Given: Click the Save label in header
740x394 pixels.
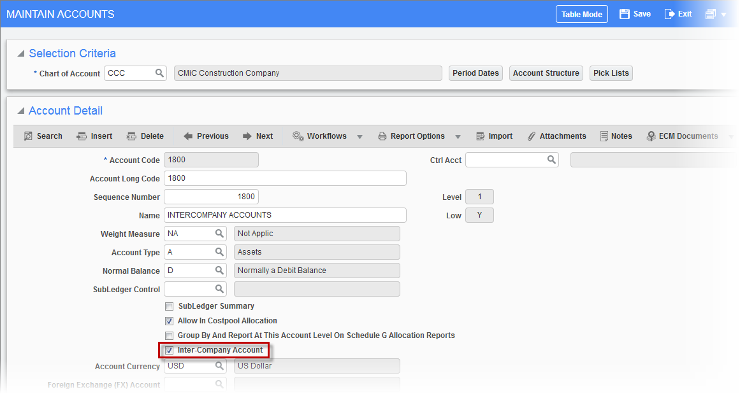Looking at the screenshot, I should [x=642, y=14].
